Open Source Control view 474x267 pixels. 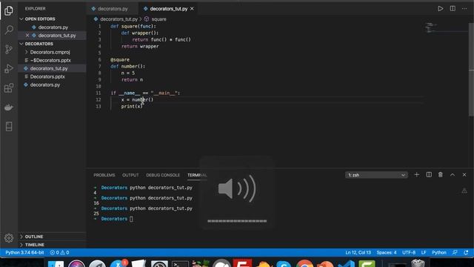point(9,49)
